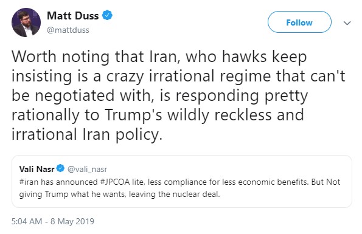Open the #JPCOA hashtag
Image resolution: width=362 pixels, height=234 pixels.
pyautogui.click(x=115, y=182)
